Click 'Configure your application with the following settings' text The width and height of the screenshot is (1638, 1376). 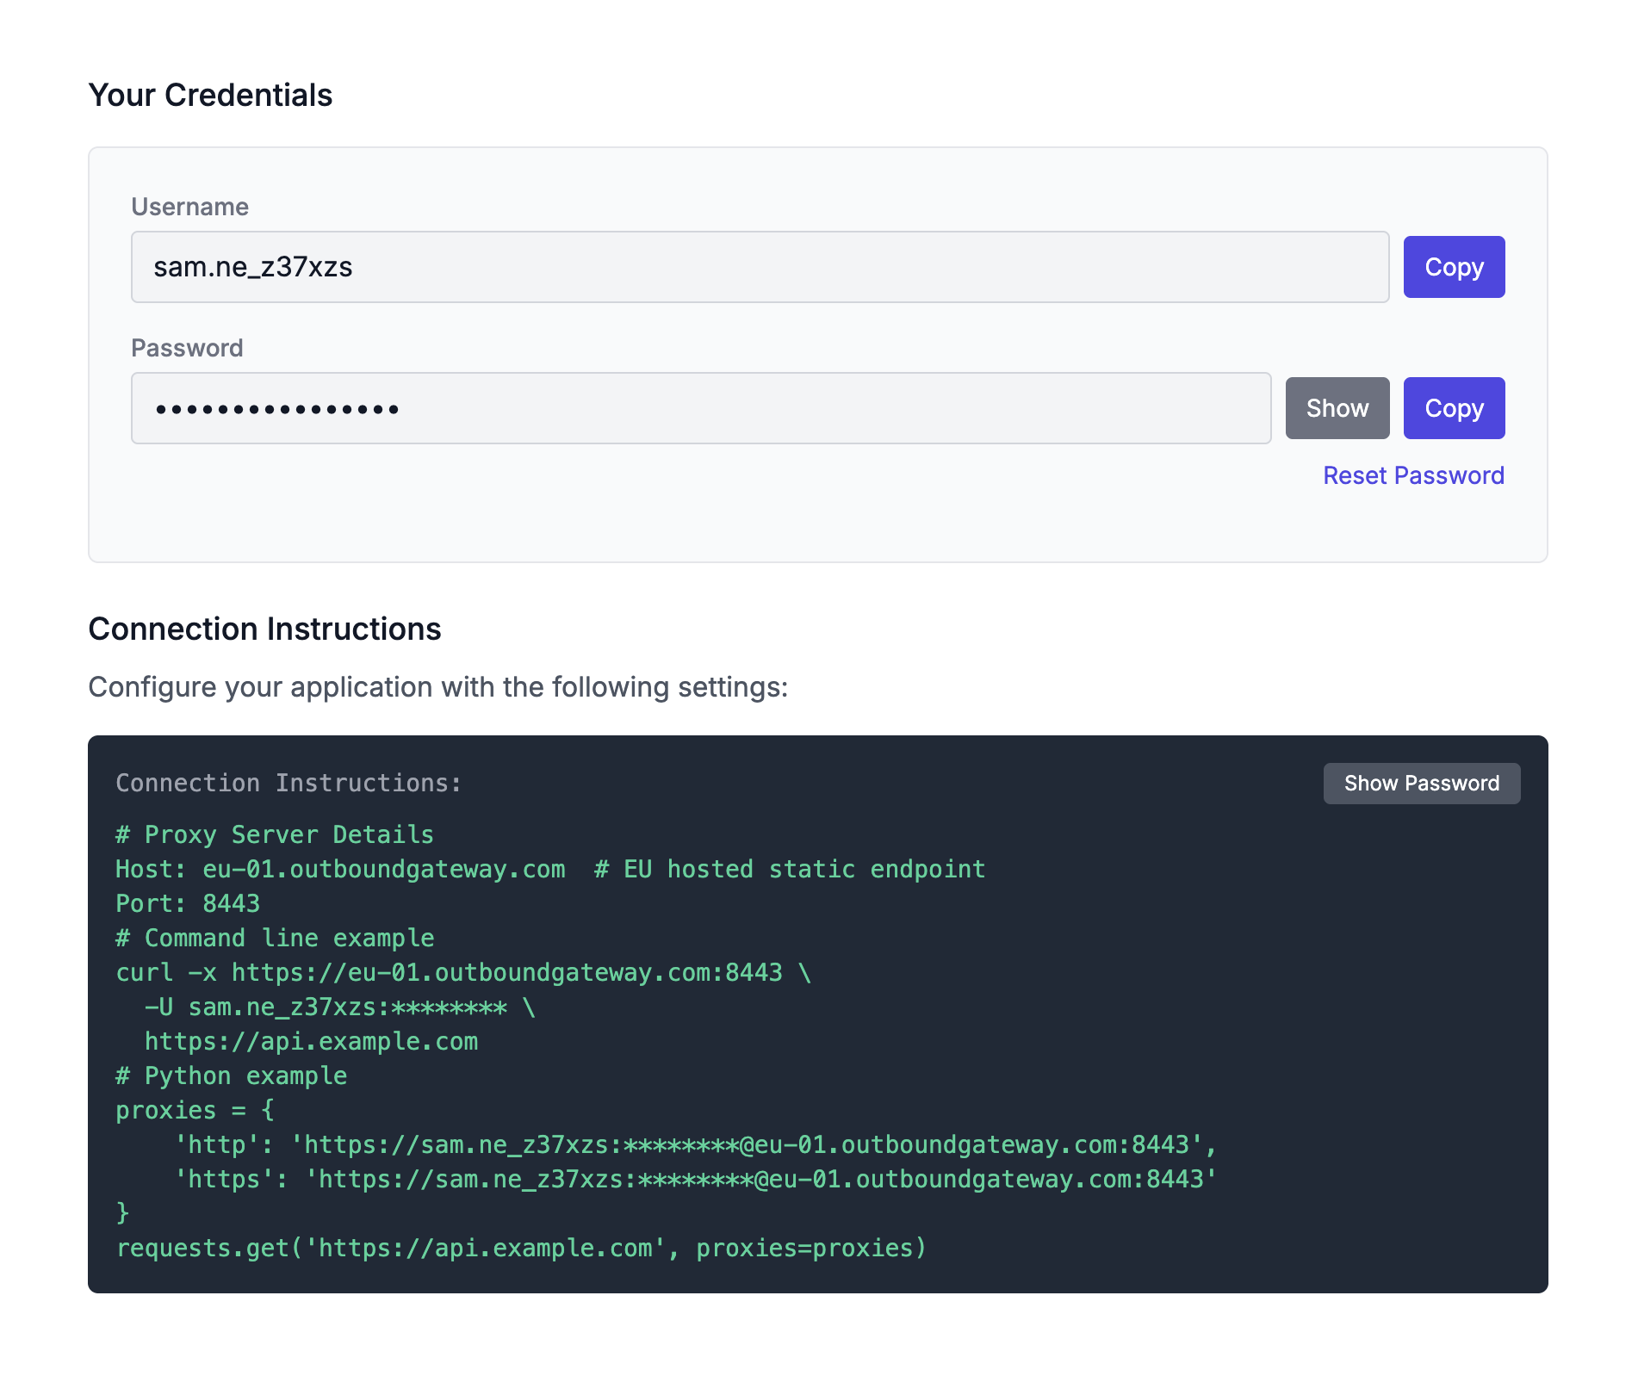(437, 687)
